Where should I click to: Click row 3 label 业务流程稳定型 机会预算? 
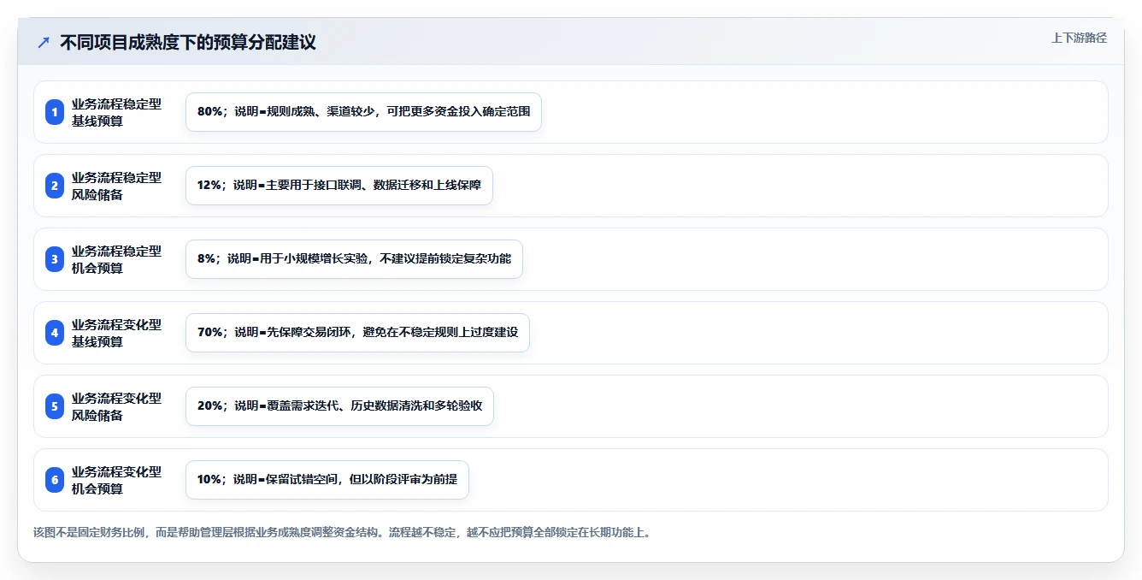coord(116,259)
